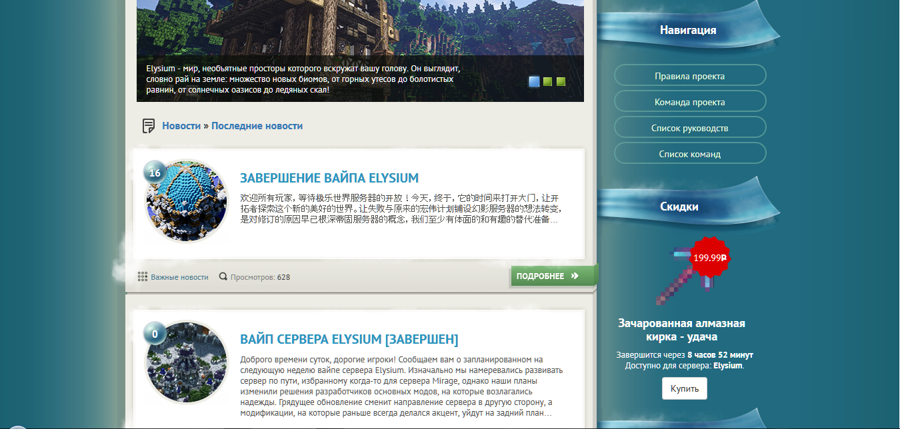
Task: Open Правила проекта navigation item
Action: click(x=690, y=75)
